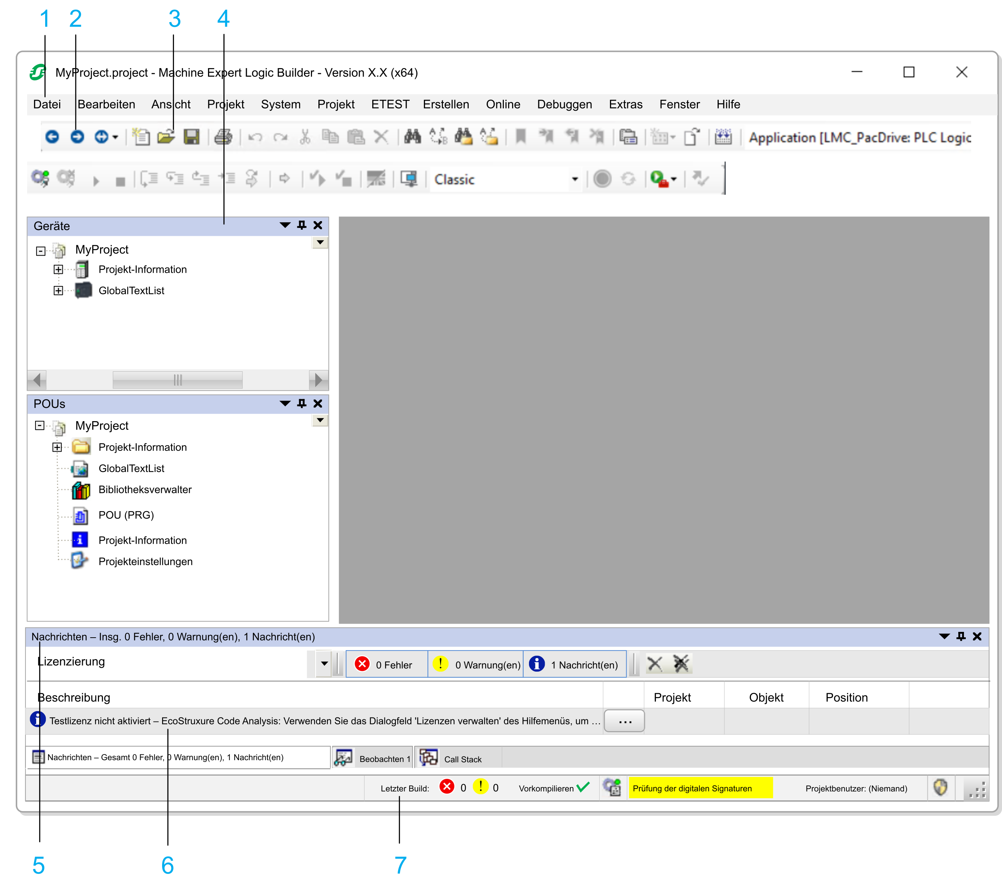1002x886 pixels.
Task: Select POU (PRG) in POUs tree
Action: 126,515
